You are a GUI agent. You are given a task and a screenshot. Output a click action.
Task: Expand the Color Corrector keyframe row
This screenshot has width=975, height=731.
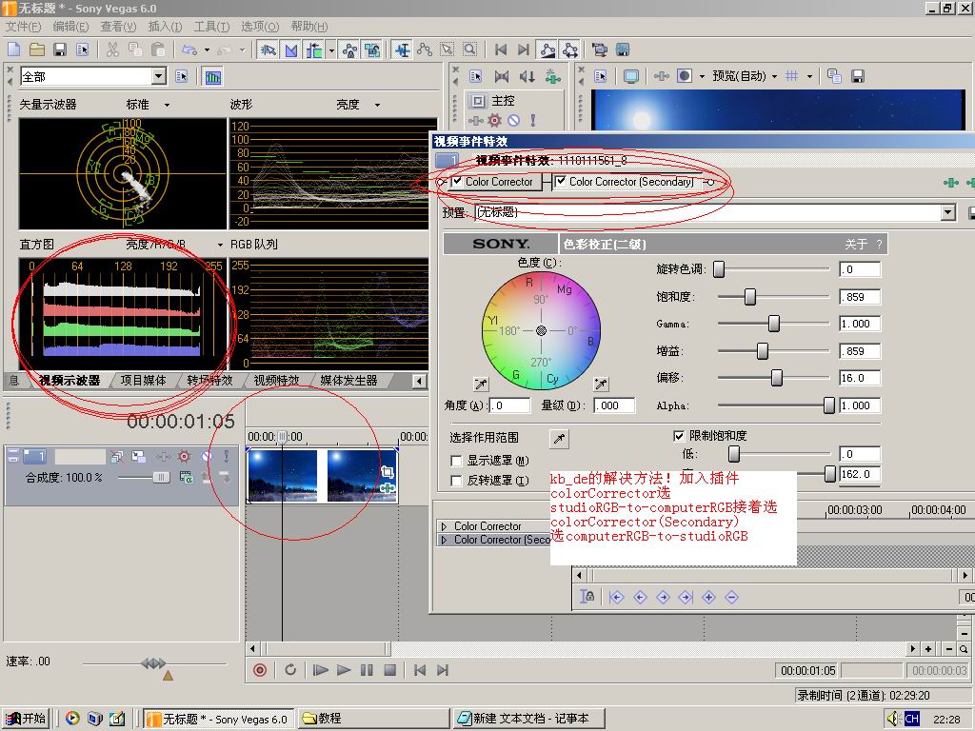tap(444, 526)
